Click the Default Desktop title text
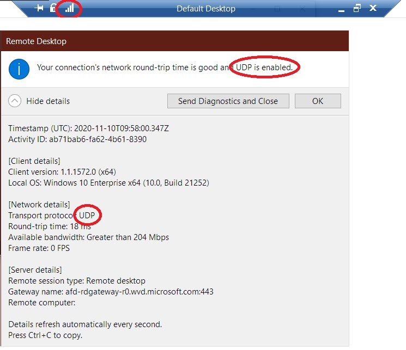Image resolution: width=406 pixels, height=350 pixels. click(x=206, y=9)
